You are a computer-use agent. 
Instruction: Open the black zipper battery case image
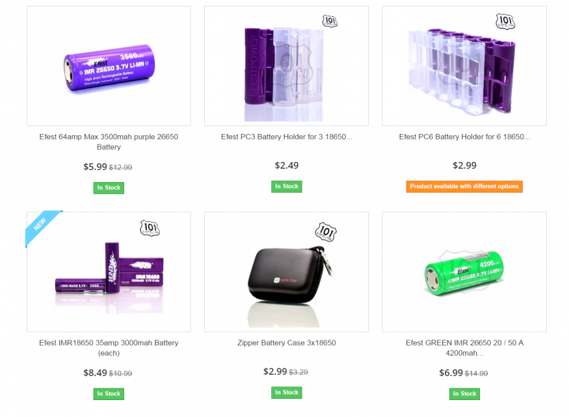coord(286,272)
